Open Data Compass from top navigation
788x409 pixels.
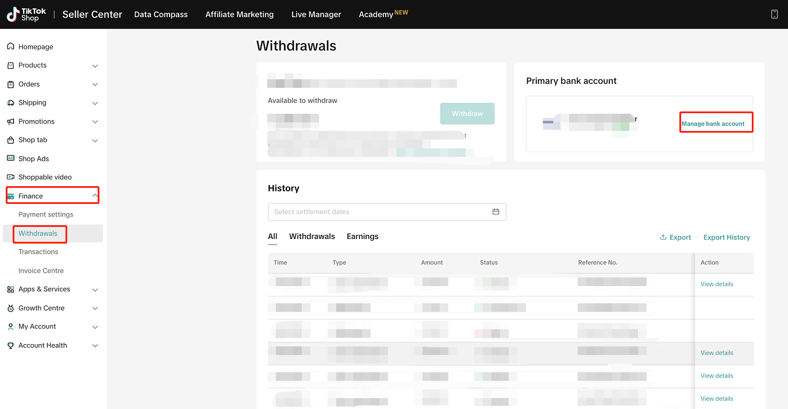point(161,14)
